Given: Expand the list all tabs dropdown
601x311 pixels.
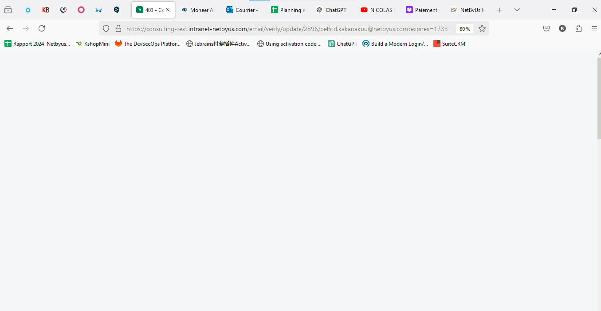Looking at the screenshot, I should tap(517, 10).
